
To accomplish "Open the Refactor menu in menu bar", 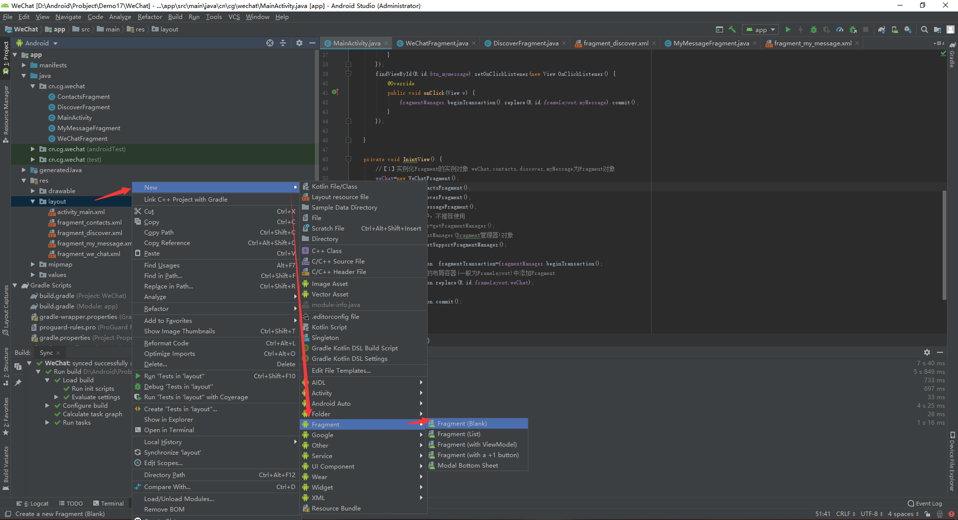I will (150, 17).
